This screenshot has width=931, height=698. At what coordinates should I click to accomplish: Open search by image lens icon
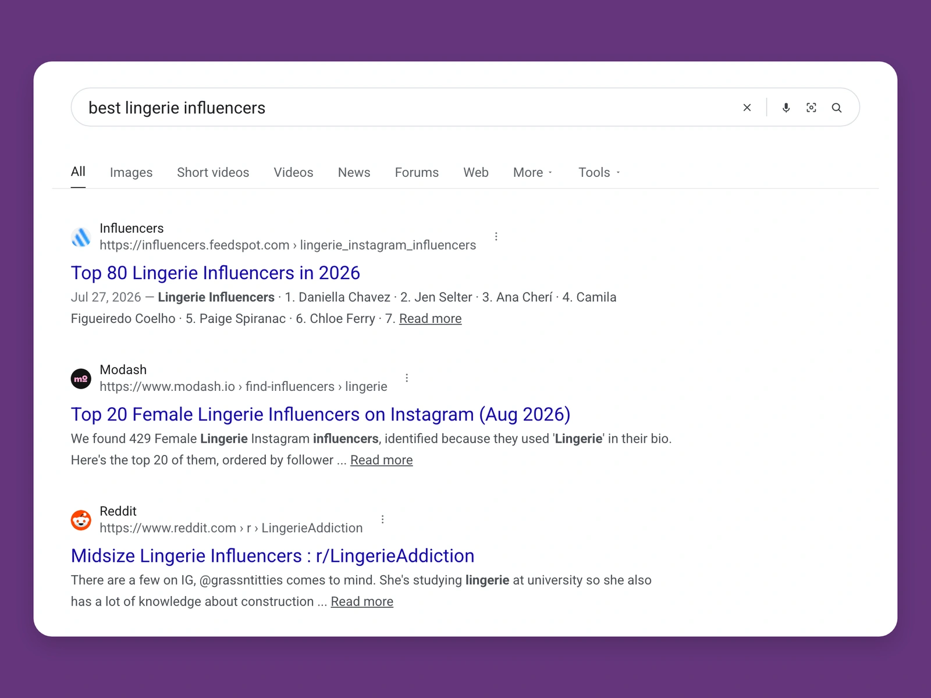click(x=811, y=108)
